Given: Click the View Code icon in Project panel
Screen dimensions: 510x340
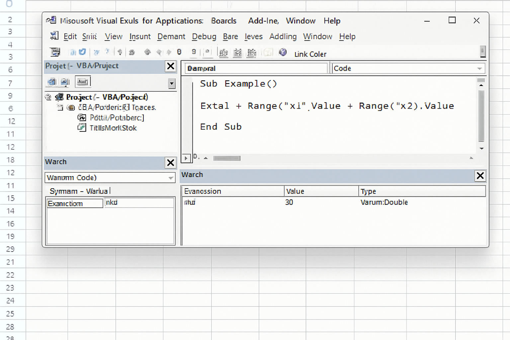Looking at the screenshot, I should click(x=51, y=82).
